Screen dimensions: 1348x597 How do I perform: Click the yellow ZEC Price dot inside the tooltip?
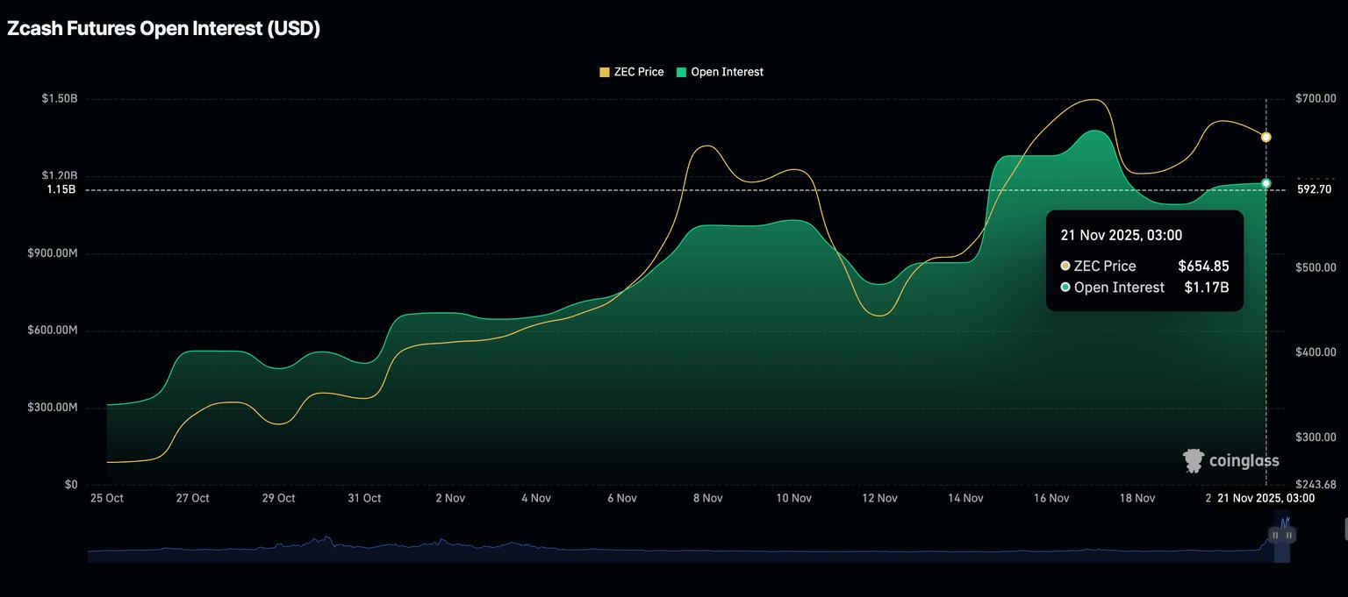tap(1065, 266)
